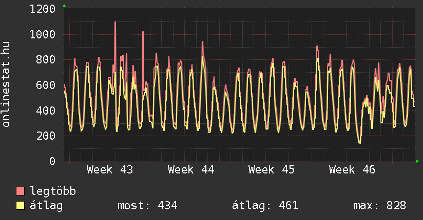Click the legtöbb legend label
The image size is (423, 220).
pos(53,191)
